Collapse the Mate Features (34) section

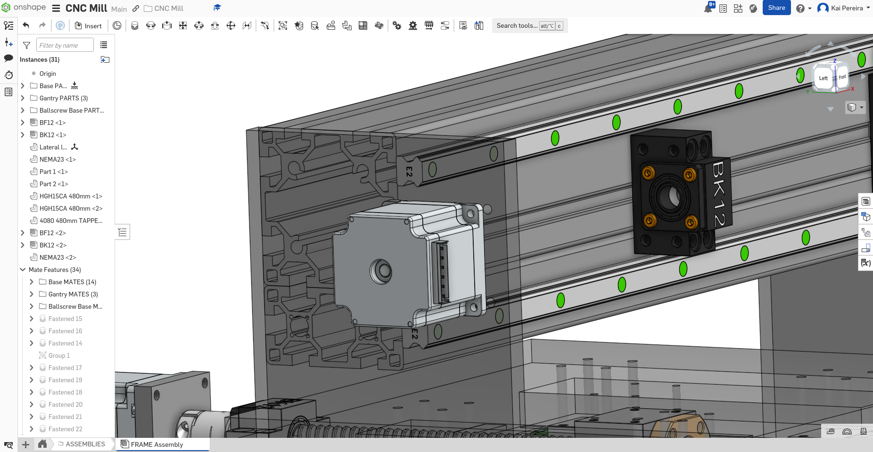coord(23,270)
